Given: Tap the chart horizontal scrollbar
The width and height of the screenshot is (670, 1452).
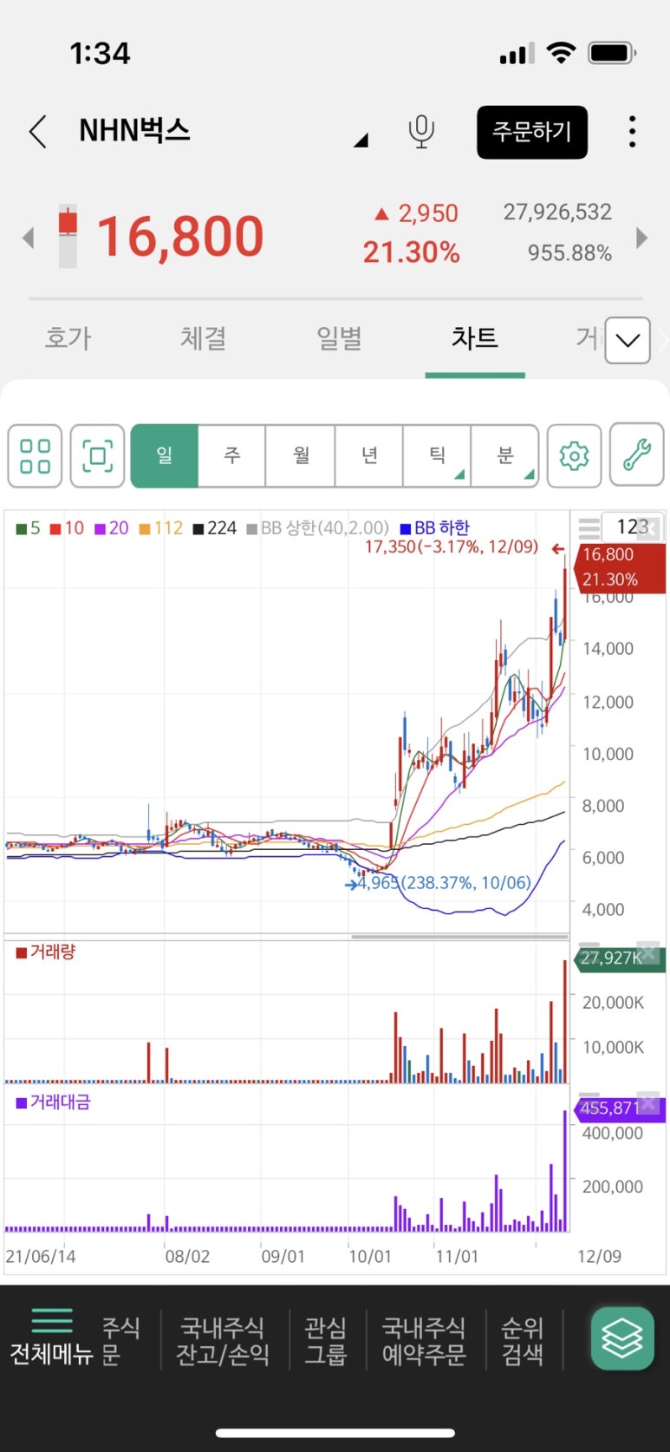Looking at the screenshot, I should coord(459,937).
